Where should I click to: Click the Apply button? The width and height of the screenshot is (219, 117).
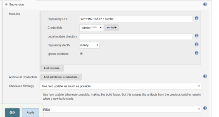pyautogui.click(x=30, y=113)
